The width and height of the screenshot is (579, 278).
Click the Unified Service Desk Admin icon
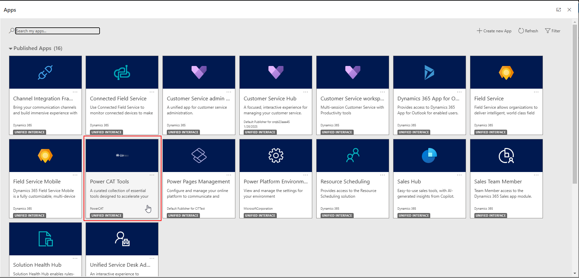pyautogui.click(x=122, y=239)
